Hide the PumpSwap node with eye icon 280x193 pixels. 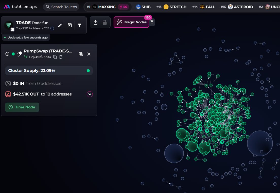[81, 54]
